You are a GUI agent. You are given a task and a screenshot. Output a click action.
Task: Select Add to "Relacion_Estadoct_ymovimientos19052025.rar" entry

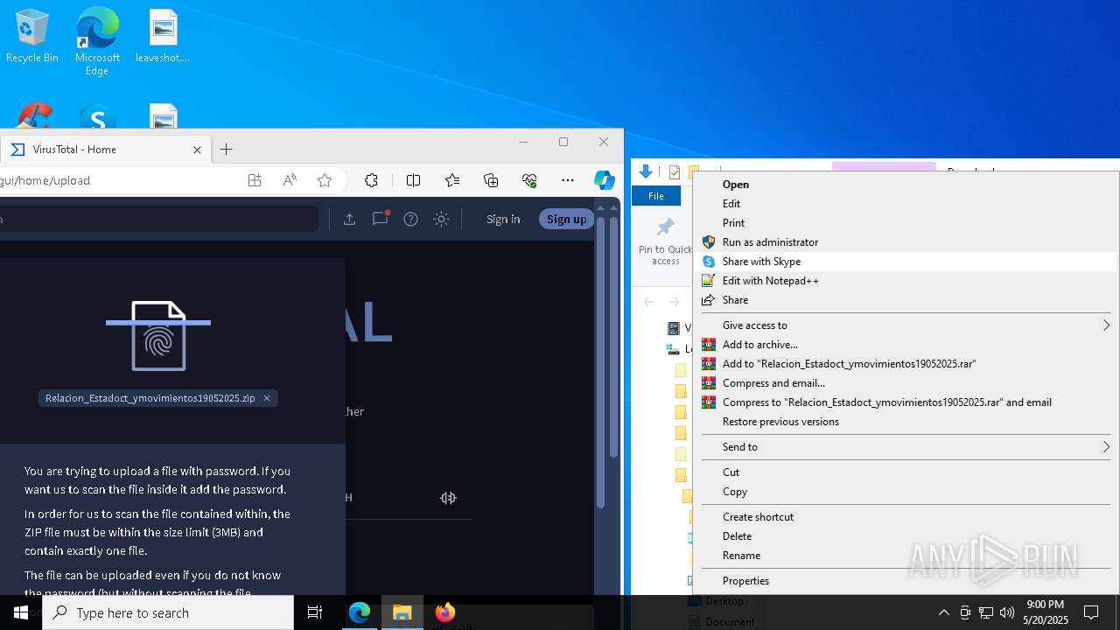pyautogui.click(x=906, y=363)
